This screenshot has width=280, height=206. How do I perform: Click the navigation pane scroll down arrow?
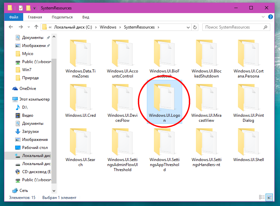[x=54, y=191]
